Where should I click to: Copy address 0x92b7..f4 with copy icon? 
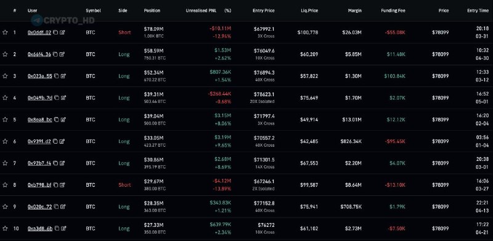[x=55, y=163]
